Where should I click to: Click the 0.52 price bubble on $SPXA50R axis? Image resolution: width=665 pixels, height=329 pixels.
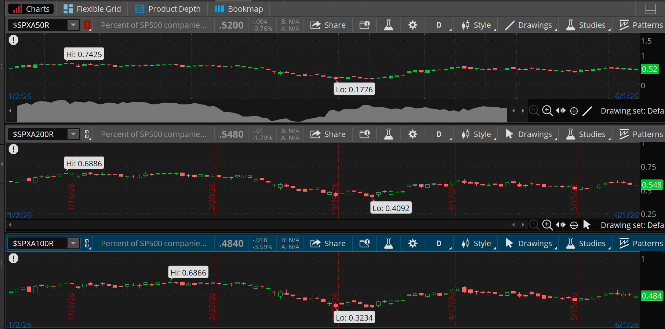(x=650, y=69)
